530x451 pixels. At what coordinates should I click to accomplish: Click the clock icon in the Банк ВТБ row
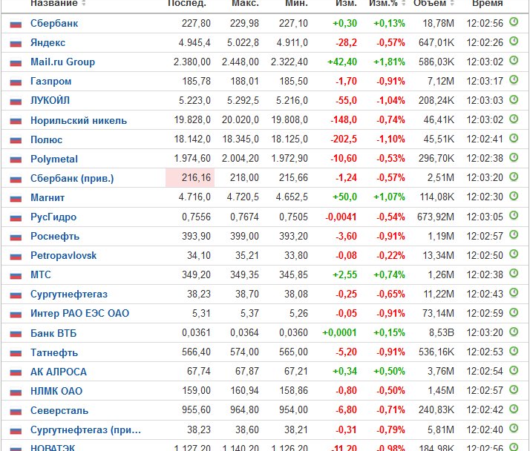pos(514,332)
